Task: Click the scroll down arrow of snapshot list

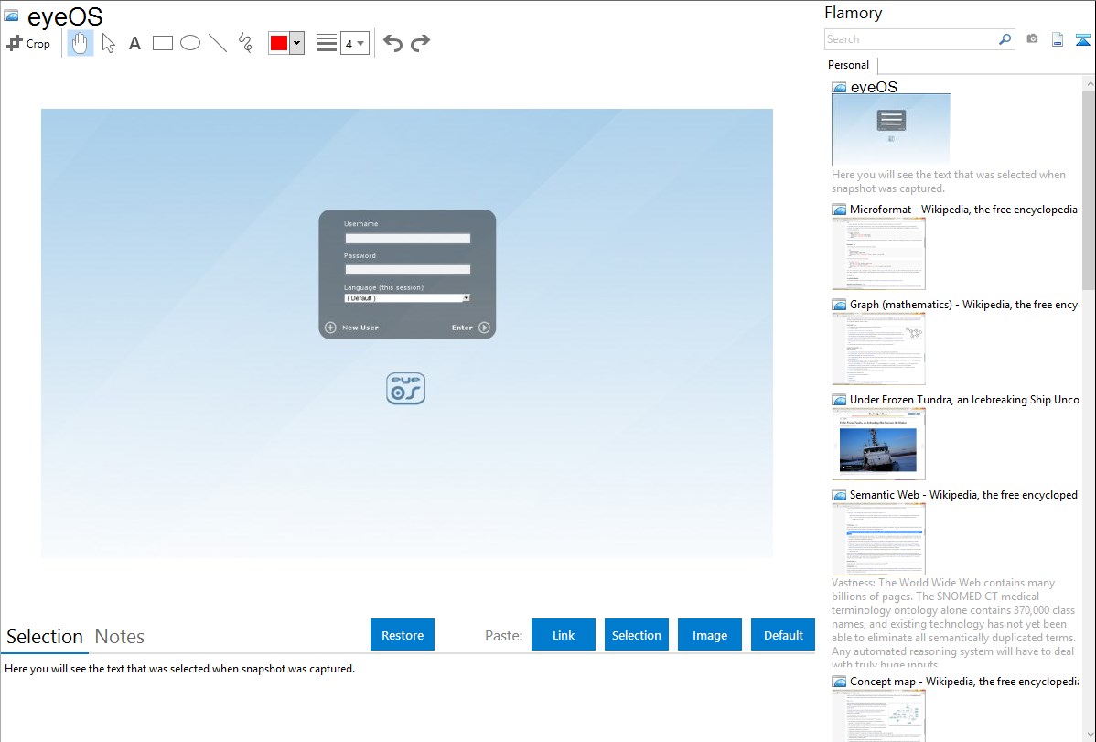Action: [x=1089, y=735]
